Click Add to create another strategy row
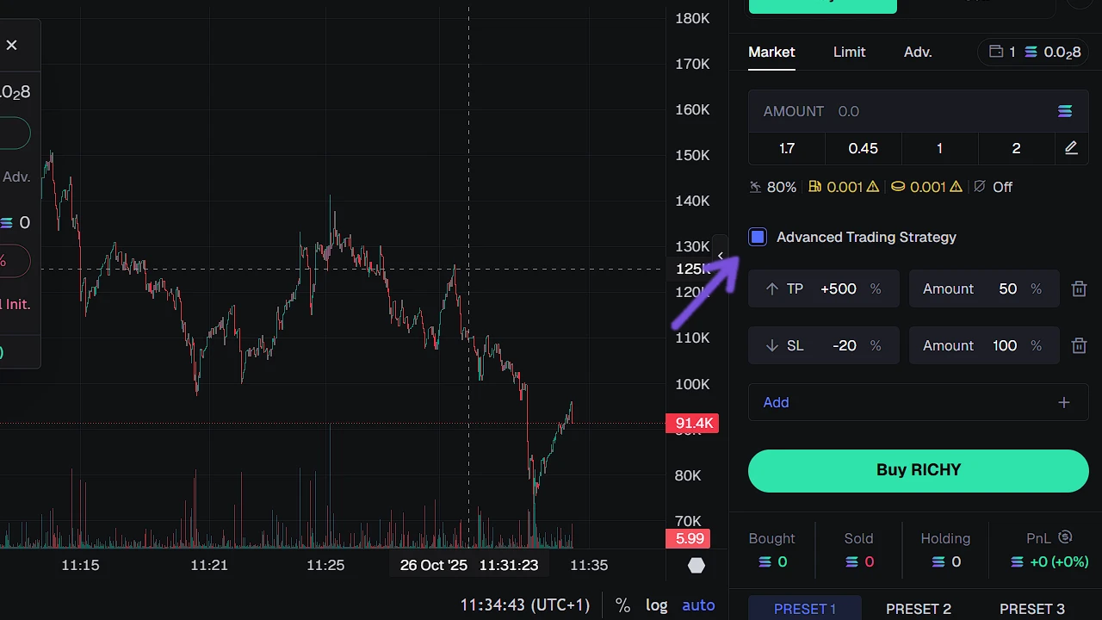The height and width of the screenshot is (620, 1102). point(776,402)
